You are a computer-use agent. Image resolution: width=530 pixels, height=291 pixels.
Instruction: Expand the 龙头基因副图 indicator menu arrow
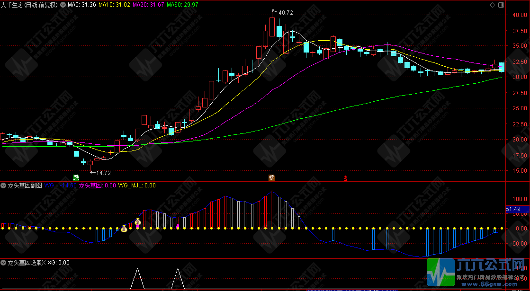(4, 185)
